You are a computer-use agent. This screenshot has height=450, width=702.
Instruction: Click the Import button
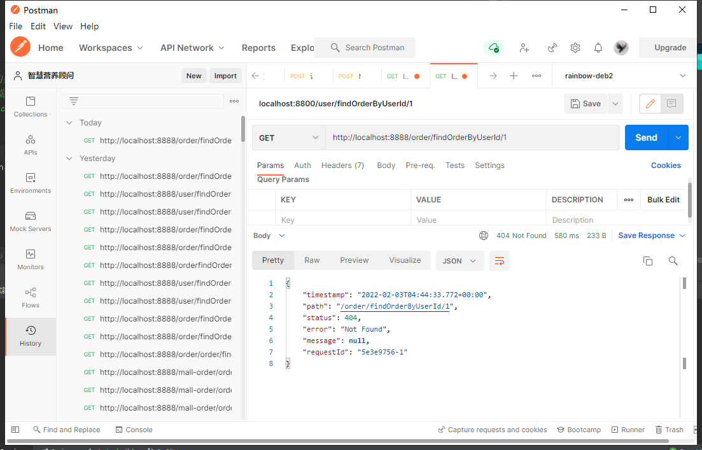click(x=225, y=76)
